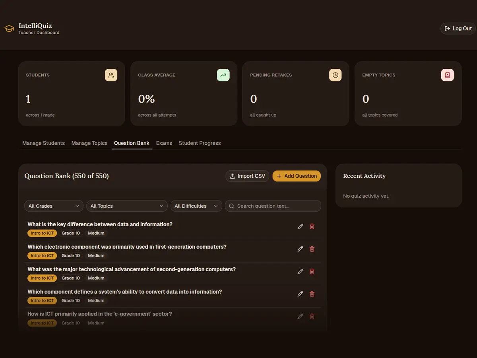Open the Student Progress tab
The width and height of the screenshot is (477, 358).
click(x=200, y=143)
